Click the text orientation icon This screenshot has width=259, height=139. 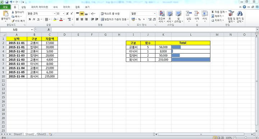point(92,14)
